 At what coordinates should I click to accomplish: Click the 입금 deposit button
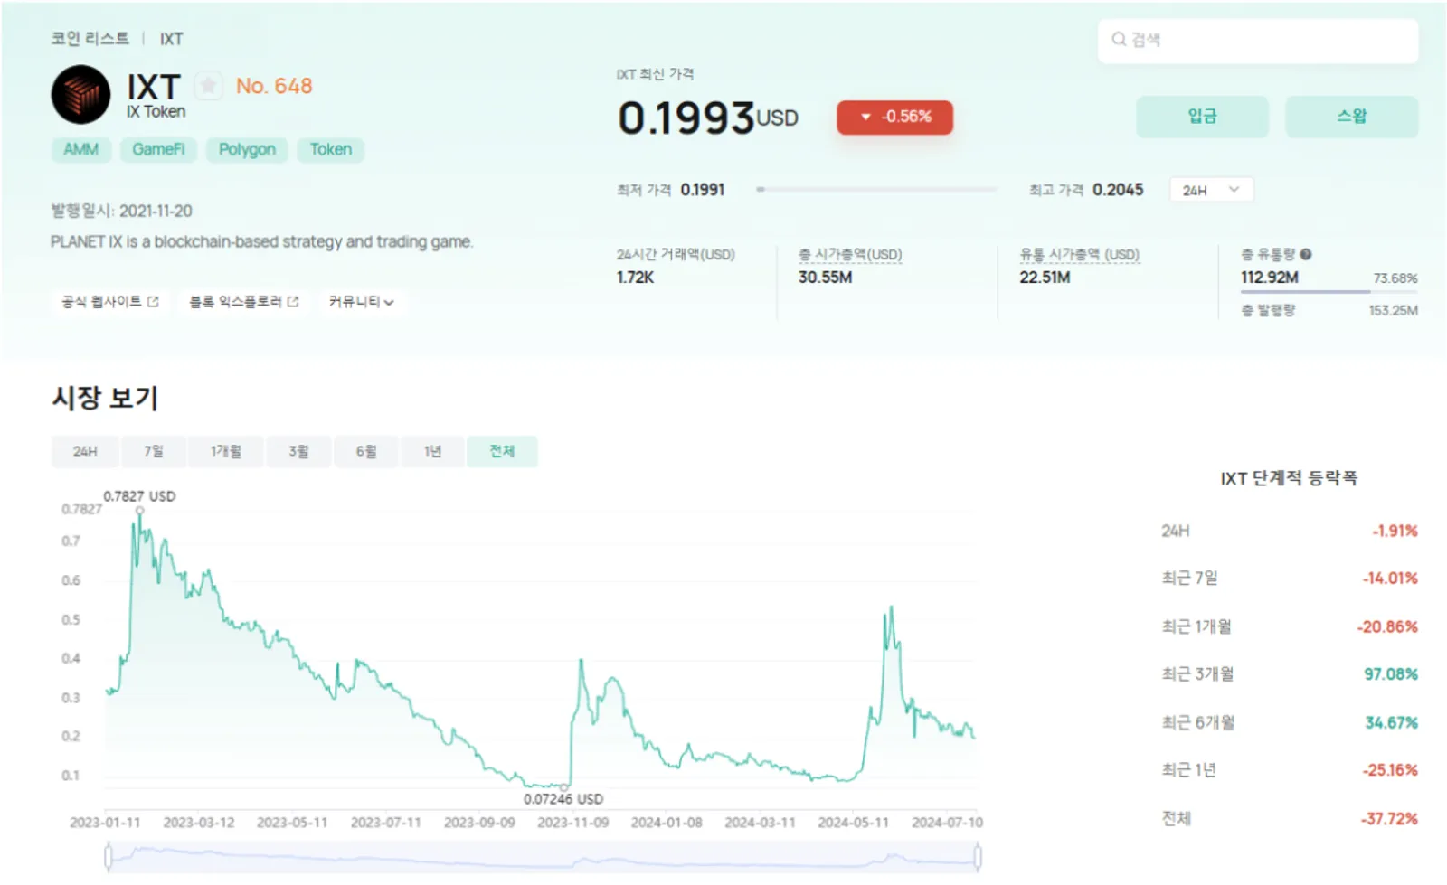click(1202, 117)
